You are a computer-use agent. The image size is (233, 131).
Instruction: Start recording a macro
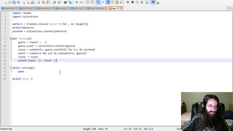click(128, 2)
